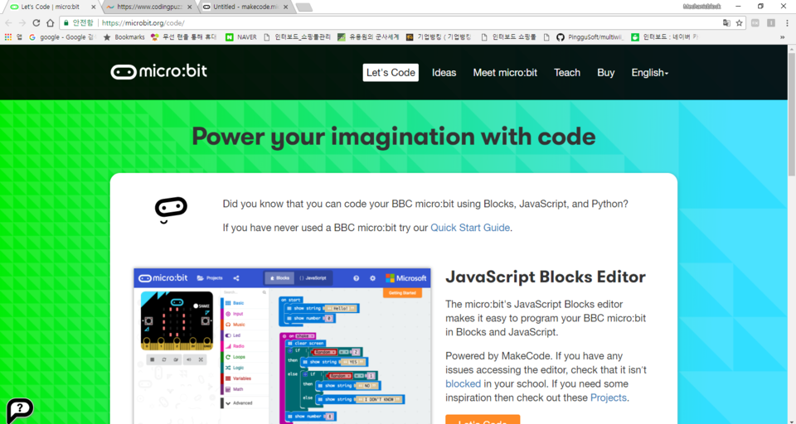Viewport: 796px width, 424px height.
Task: Switch to the codingpuzzle tab
Action: 148,7
